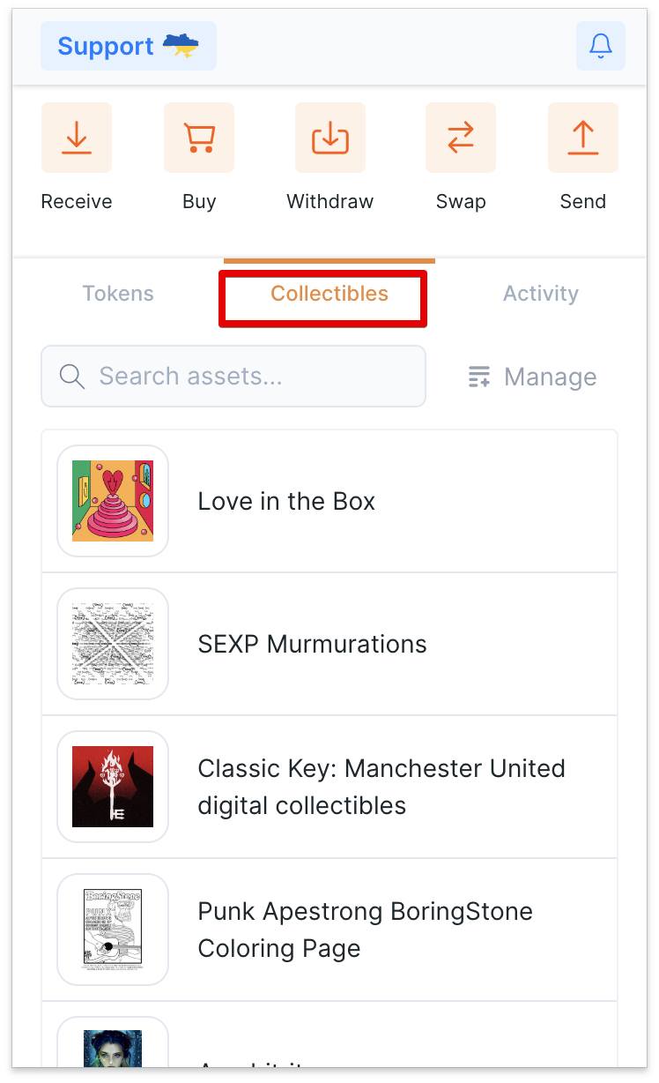Image resolution: width=659 pixels, height=1083 pixels.
Task: Open Love in the Box thumbnail
Action: click(x=113, y=501)
